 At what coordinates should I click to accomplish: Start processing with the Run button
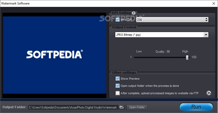click(x=196, y=107)
